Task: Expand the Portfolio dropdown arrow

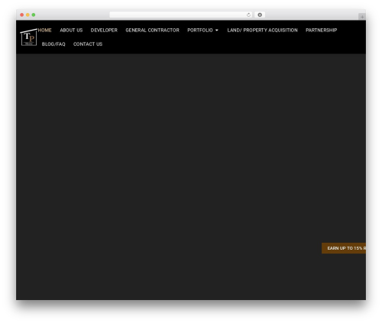Action: 217,31
